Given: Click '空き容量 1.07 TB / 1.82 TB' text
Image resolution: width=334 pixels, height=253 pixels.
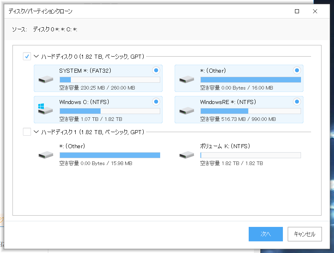Looking at the screenshot, I should tap(91, 119).
